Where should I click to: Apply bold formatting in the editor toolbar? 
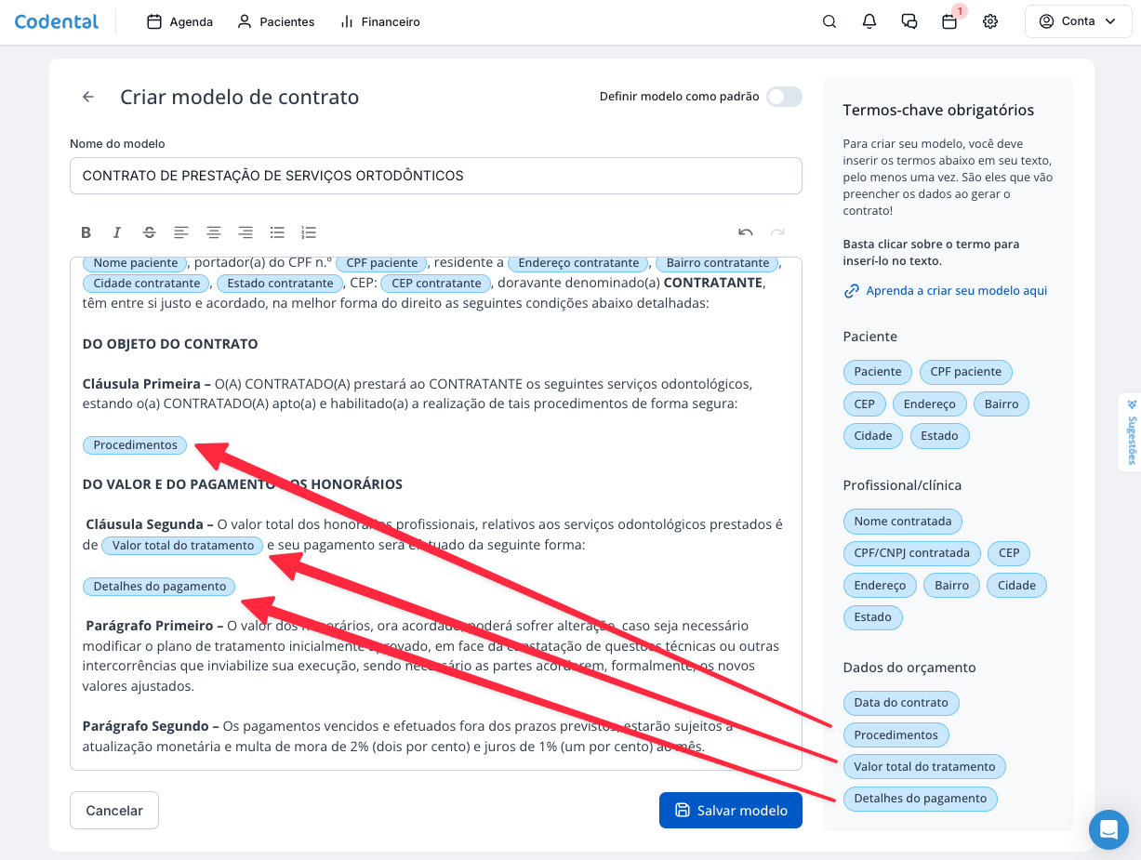point(86,232)
